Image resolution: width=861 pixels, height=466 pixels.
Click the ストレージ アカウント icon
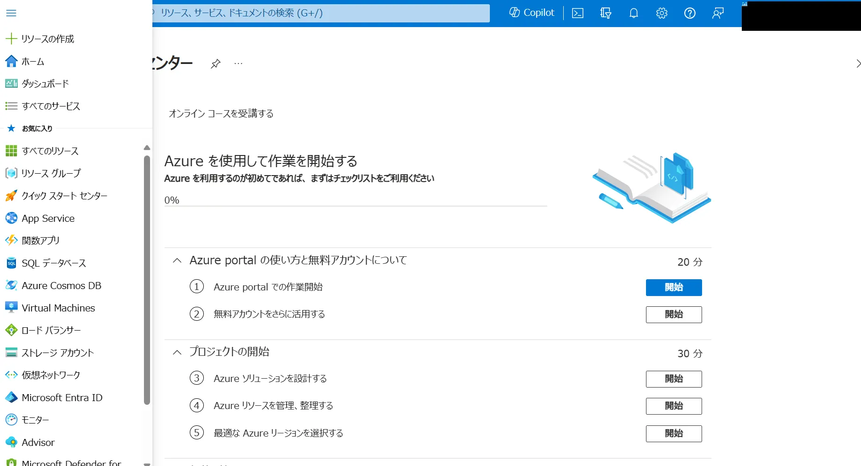(x=11, y=353)
